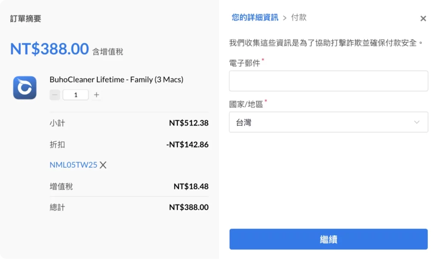Viewport: 438px width, 260px height.
Task: Click the BuhoCleaner Lifetime - Family product name
Action: 116,79
